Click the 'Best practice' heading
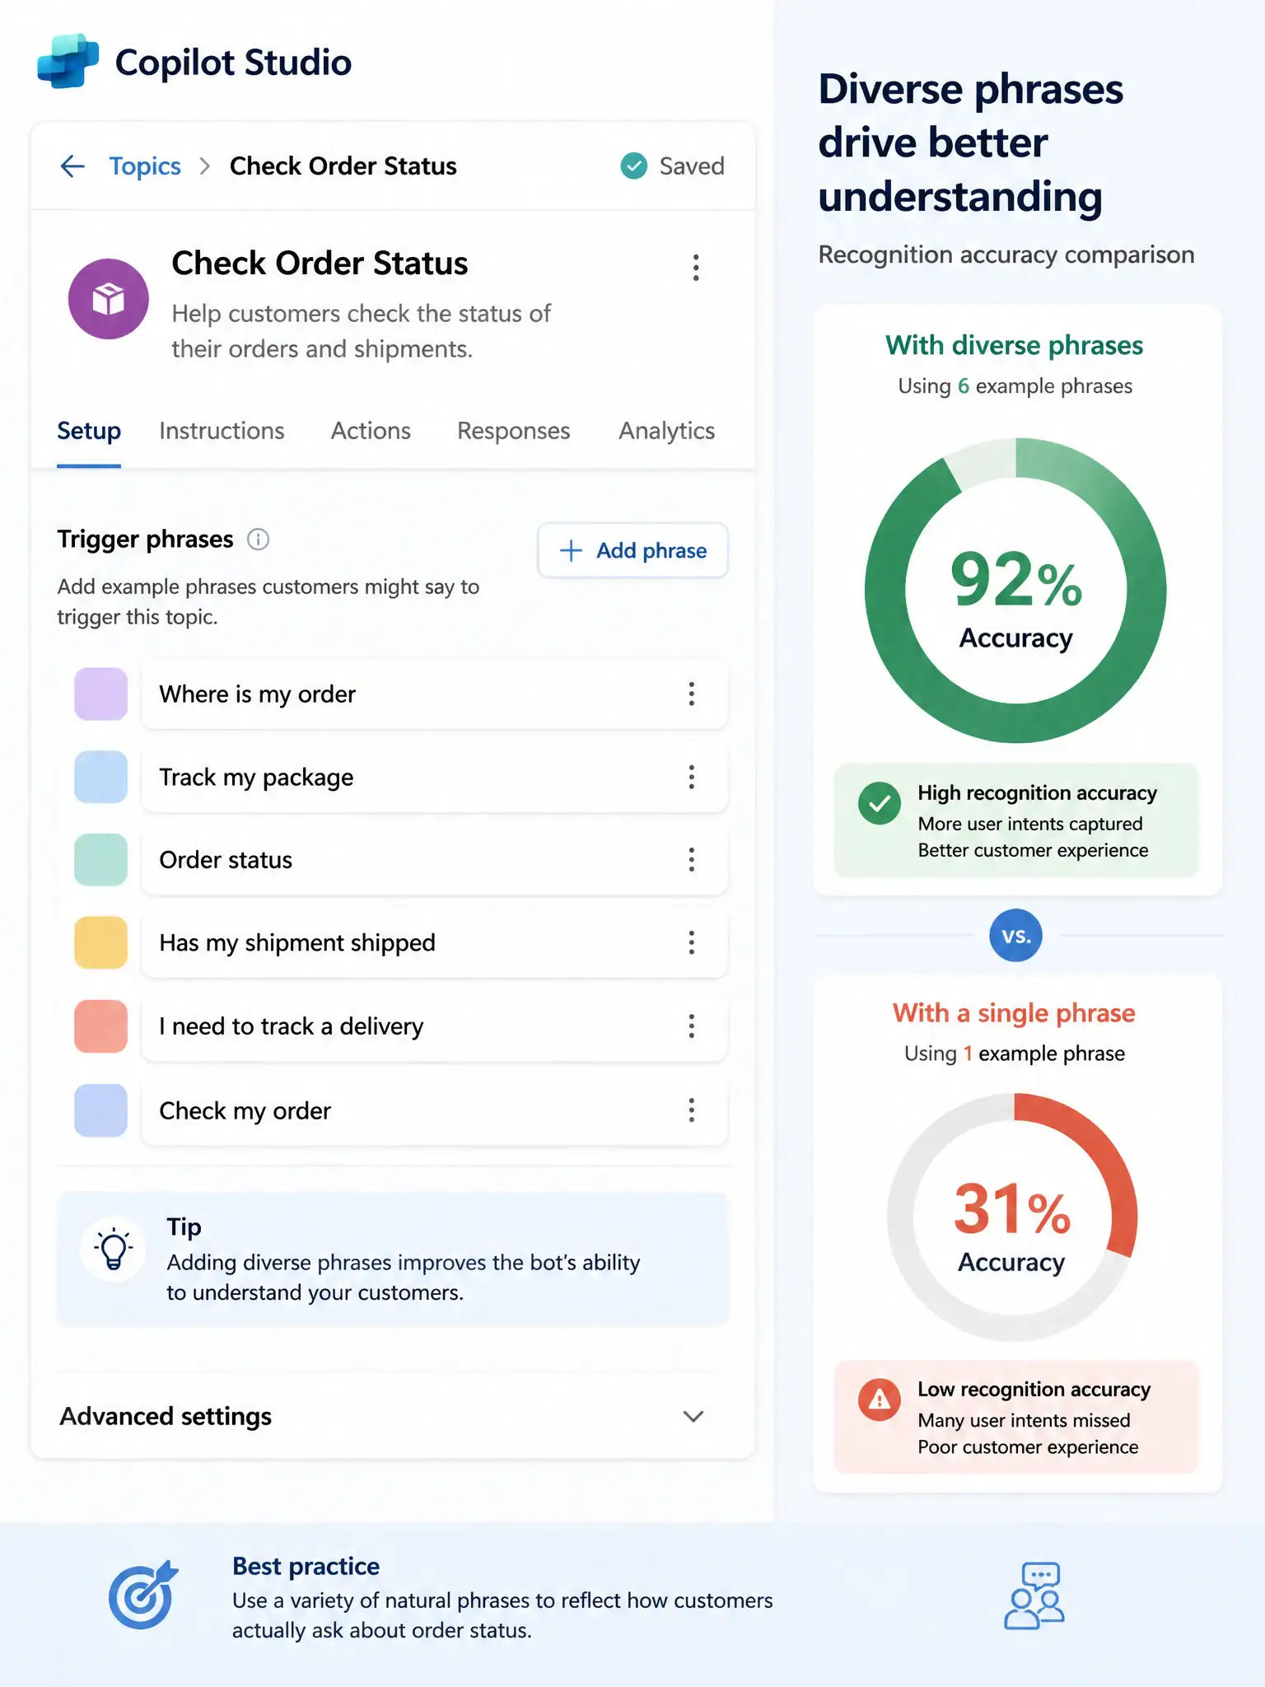The height and width of the screenshot is (1687, 1265). click(306, 1566)
